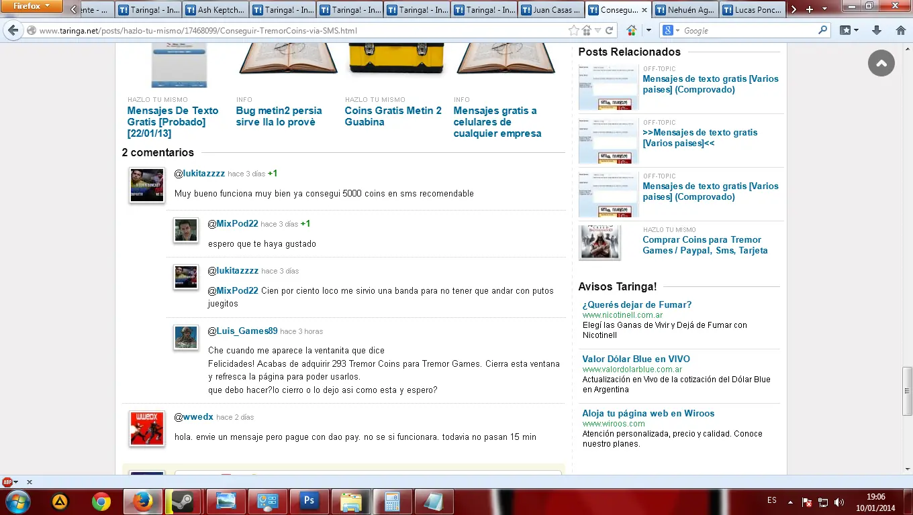Image resolution: width=913 pixels, height=515 pixels.
Task: Open AIMP player from the taskbar
Action: (61, 501)
